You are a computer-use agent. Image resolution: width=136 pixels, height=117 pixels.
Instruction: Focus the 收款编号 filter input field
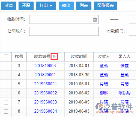133,31
